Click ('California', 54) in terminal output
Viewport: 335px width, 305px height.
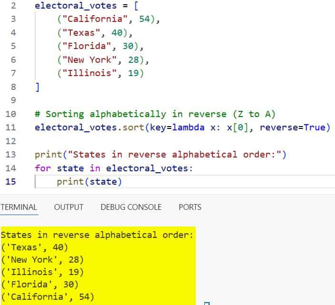coord(48,296)
